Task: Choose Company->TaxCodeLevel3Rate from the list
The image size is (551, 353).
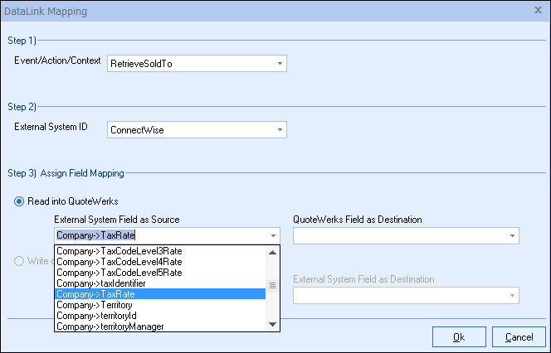Action: (119, 251)
